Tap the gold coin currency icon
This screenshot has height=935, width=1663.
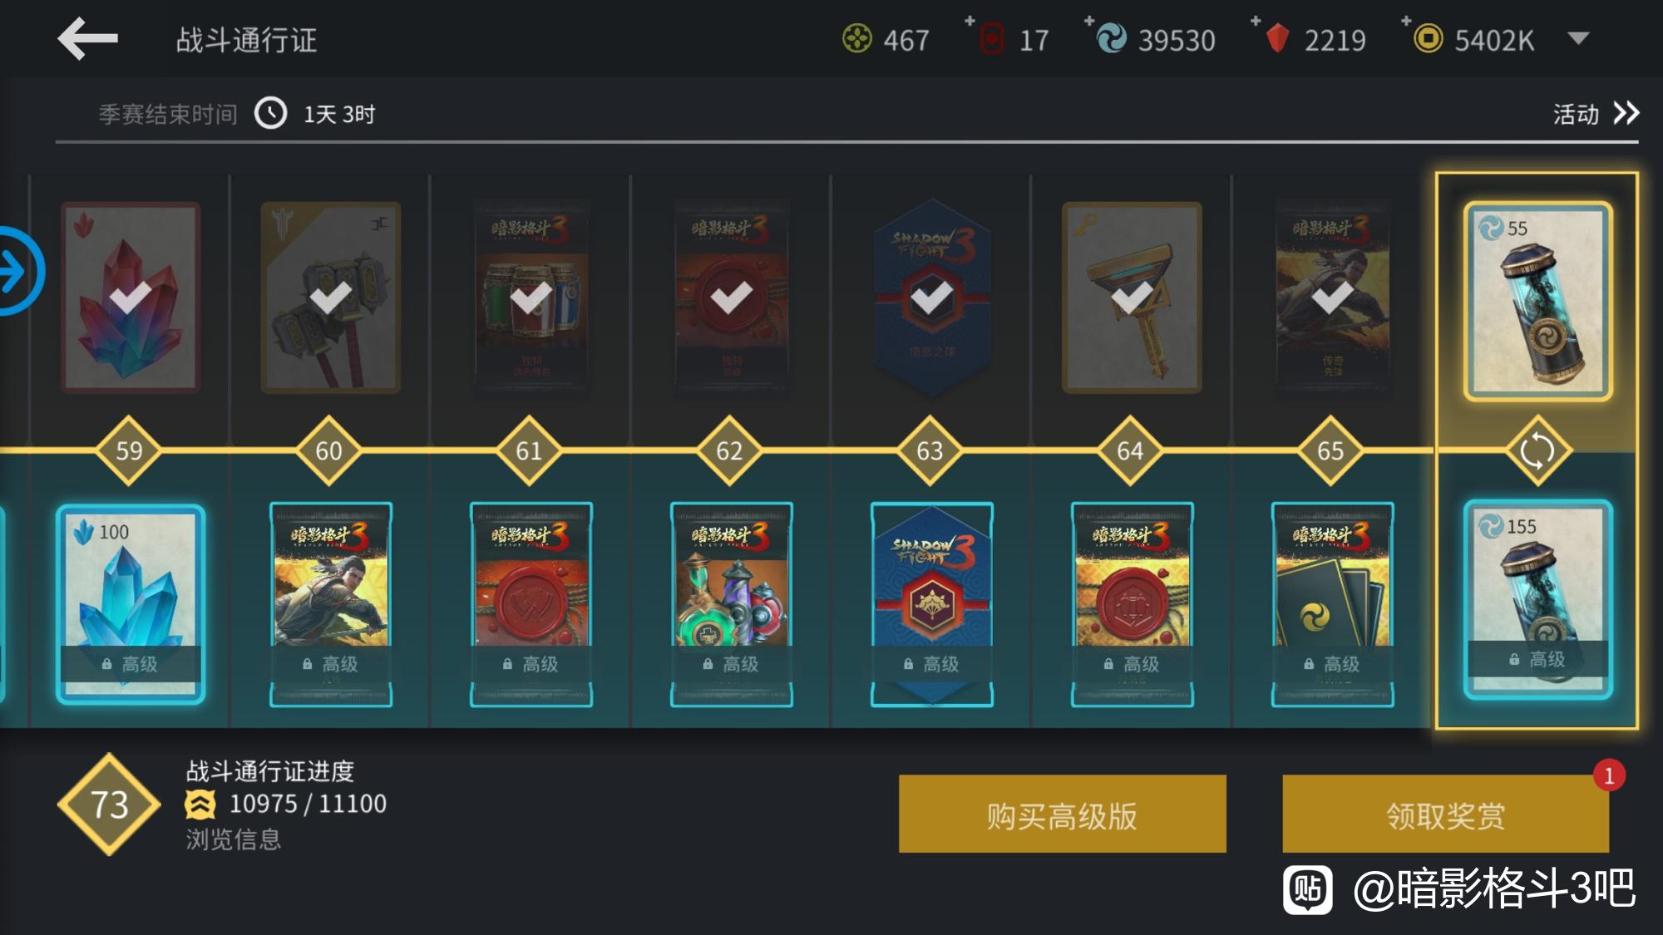[x=1428, y=39]
